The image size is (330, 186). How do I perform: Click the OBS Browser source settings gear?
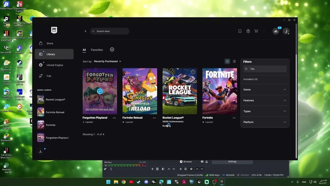[191, 169]
